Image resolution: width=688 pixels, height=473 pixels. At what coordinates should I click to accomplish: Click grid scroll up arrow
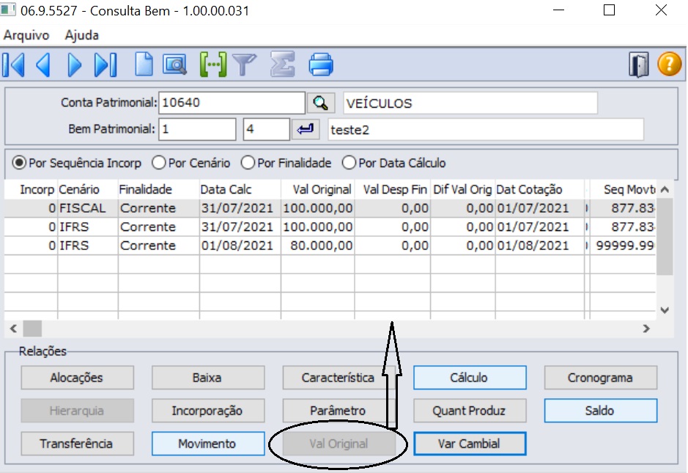pos(665,190)
